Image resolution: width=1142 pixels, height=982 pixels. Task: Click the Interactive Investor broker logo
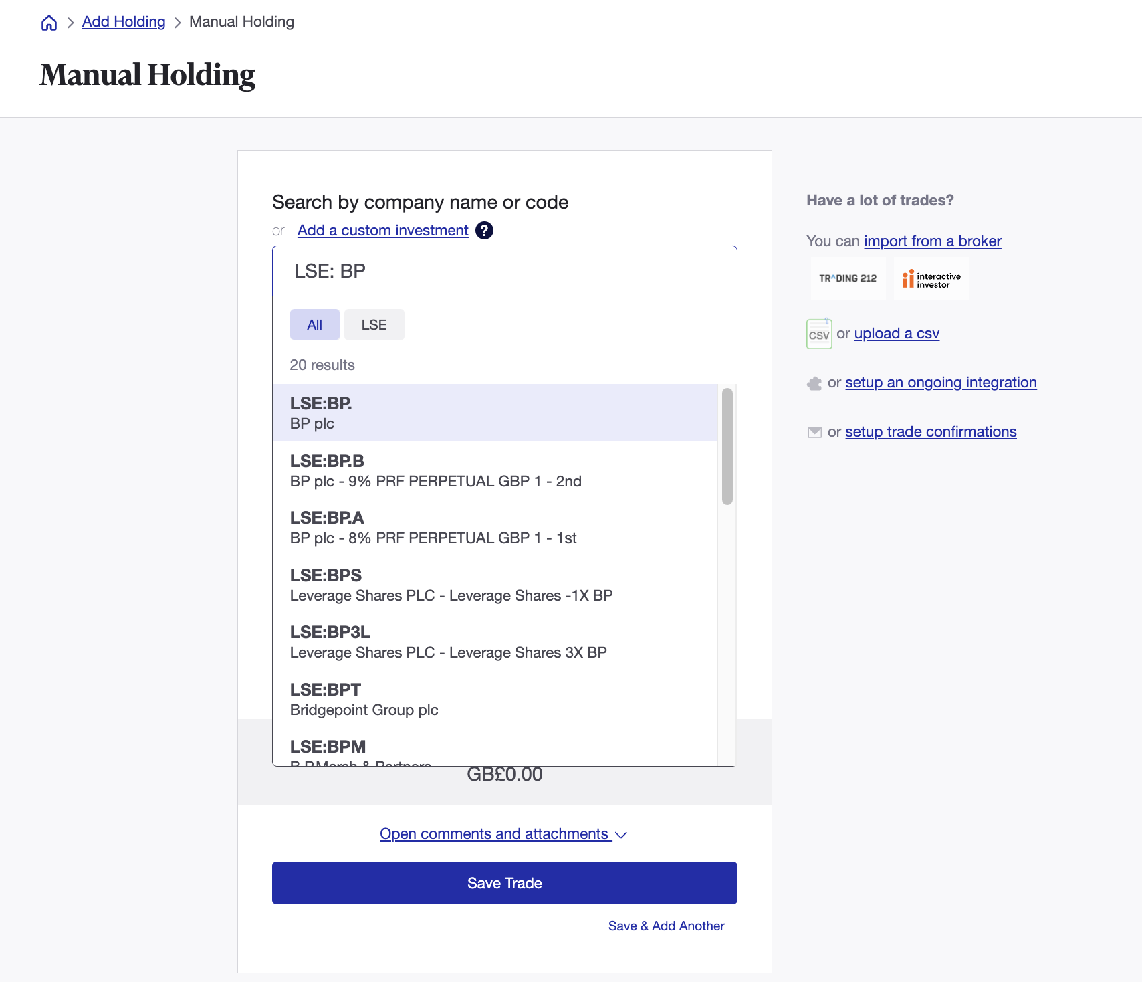click(x=931, y=278)
